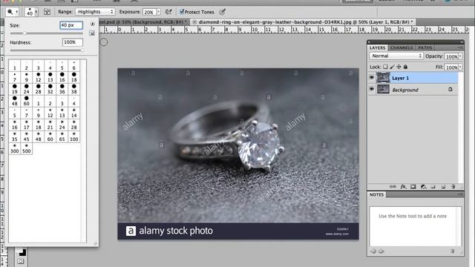Create new fill or adjustment layer

423,186
